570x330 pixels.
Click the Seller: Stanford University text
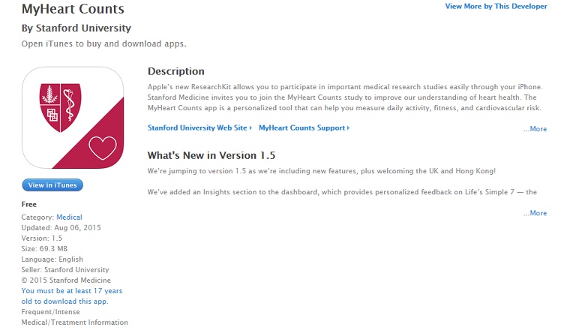(65, 270)
